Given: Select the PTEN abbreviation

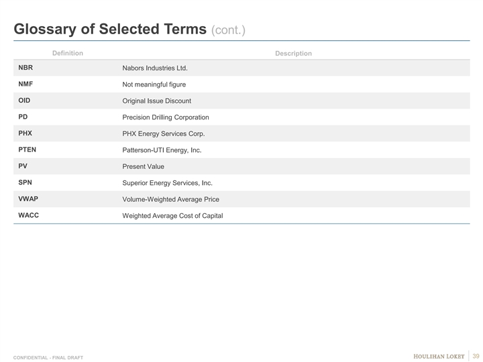Looking at the screenshot, I should pos(29,149).
